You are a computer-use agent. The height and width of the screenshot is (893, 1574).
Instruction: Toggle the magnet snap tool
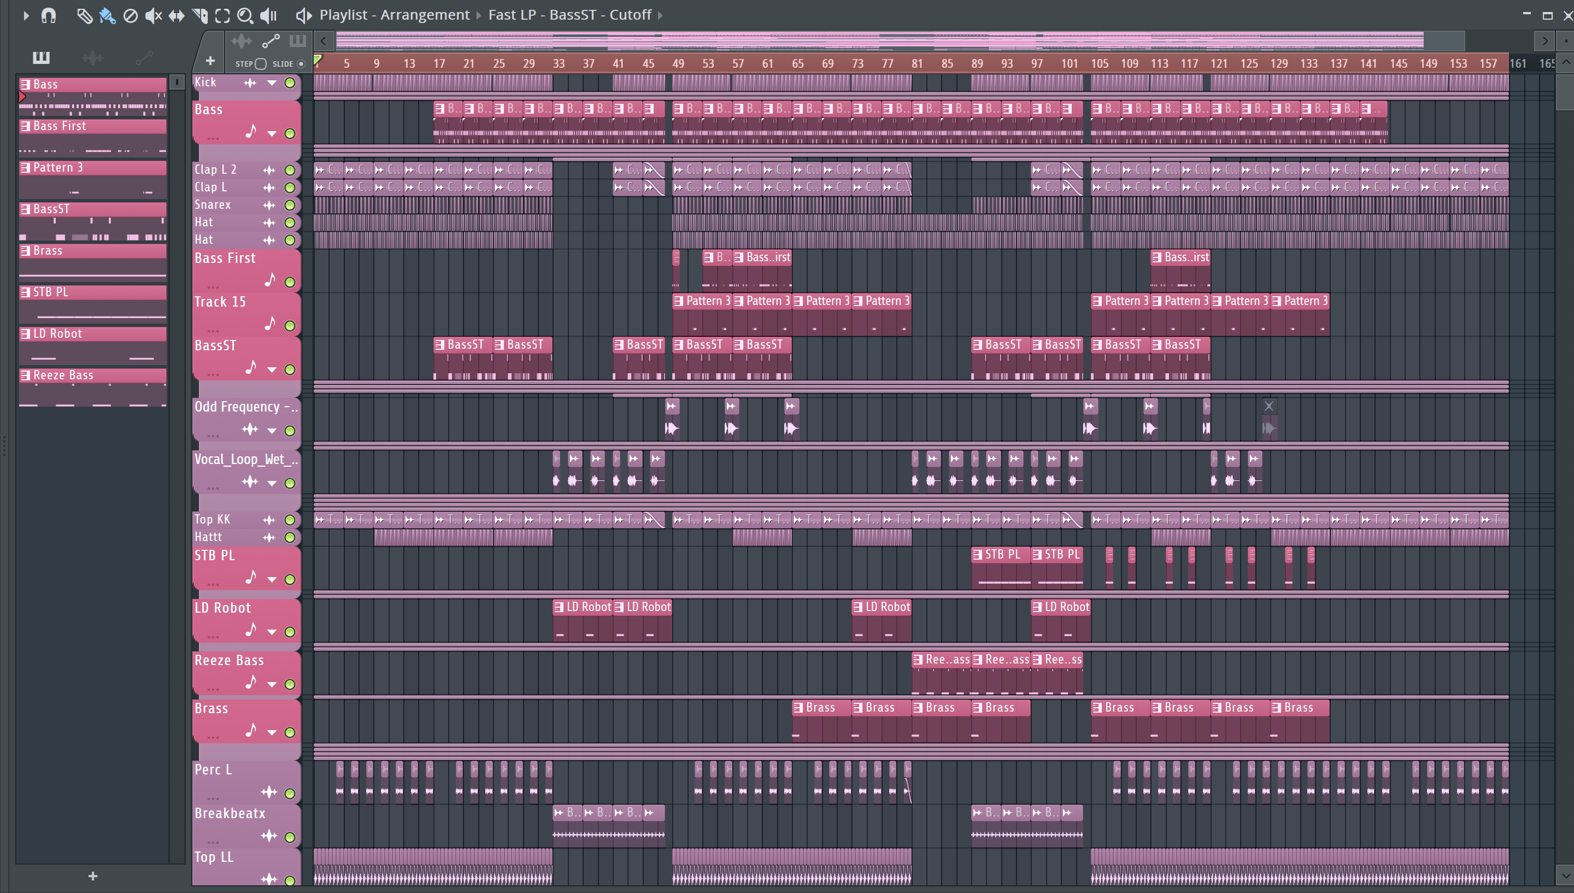pyautogui.click(x=49, y=15)
